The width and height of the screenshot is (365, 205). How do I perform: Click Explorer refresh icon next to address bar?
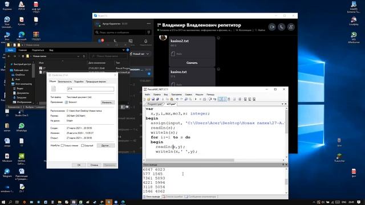click(x=84, y=56)
